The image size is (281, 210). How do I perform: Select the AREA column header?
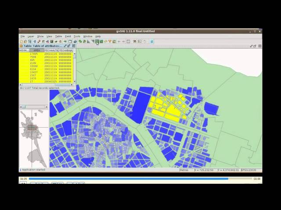coord(37,50)
